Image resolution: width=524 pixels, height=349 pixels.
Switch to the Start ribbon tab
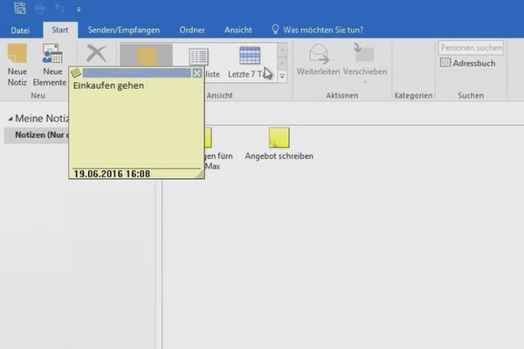pyautogui.click(x=60, y=30)
